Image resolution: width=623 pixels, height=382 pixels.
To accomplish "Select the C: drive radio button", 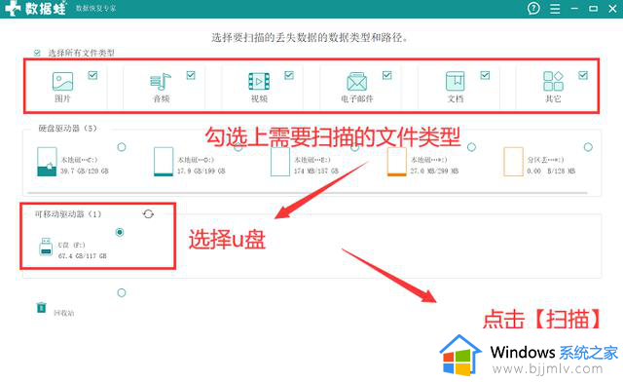I will point(122,147).
